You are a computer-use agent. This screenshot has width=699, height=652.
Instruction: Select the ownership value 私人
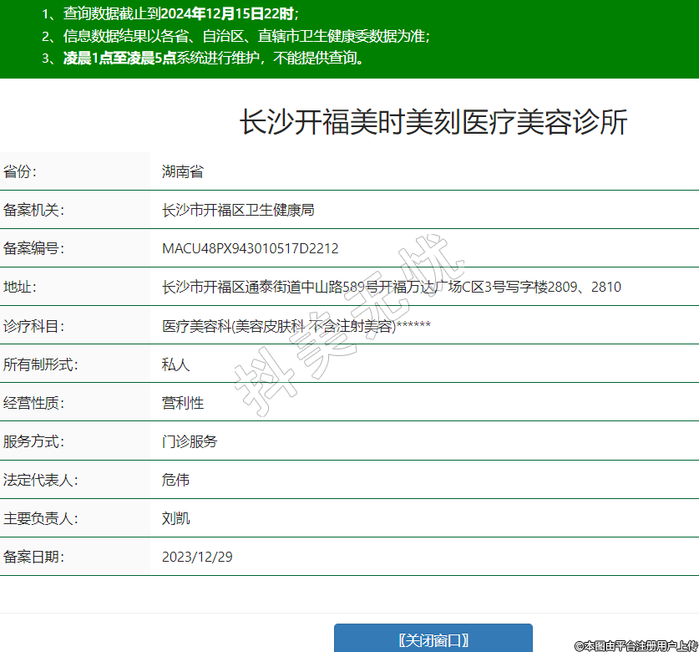coord(175,364)
